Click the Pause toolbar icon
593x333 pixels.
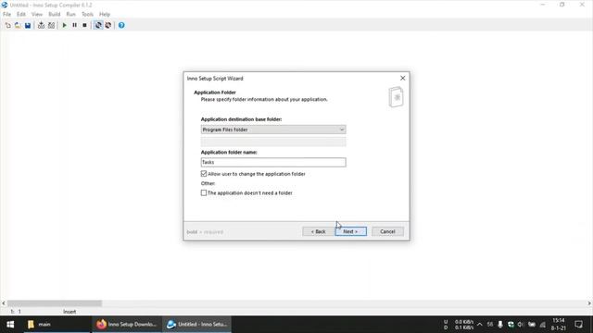click(74, 25)
